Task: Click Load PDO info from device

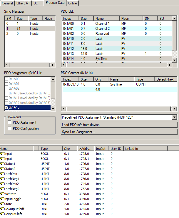Action: point(119,125)
